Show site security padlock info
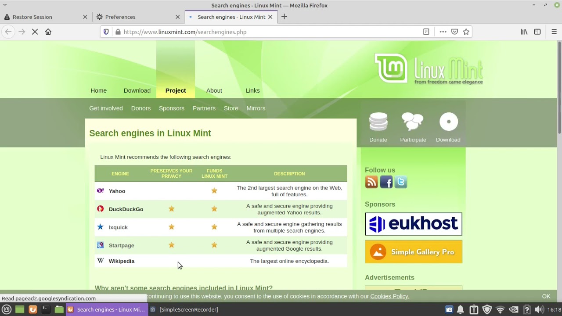Screen dimensions: 562x316 pos(118,32)
